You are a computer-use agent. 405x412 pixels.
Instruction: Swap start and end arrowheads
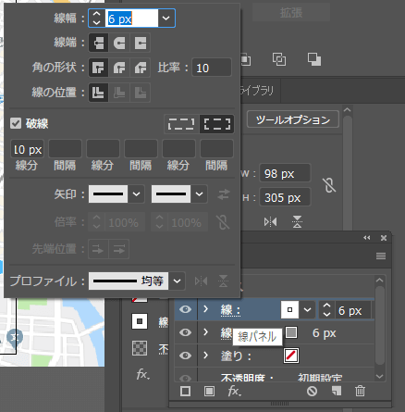coord(223,194)
